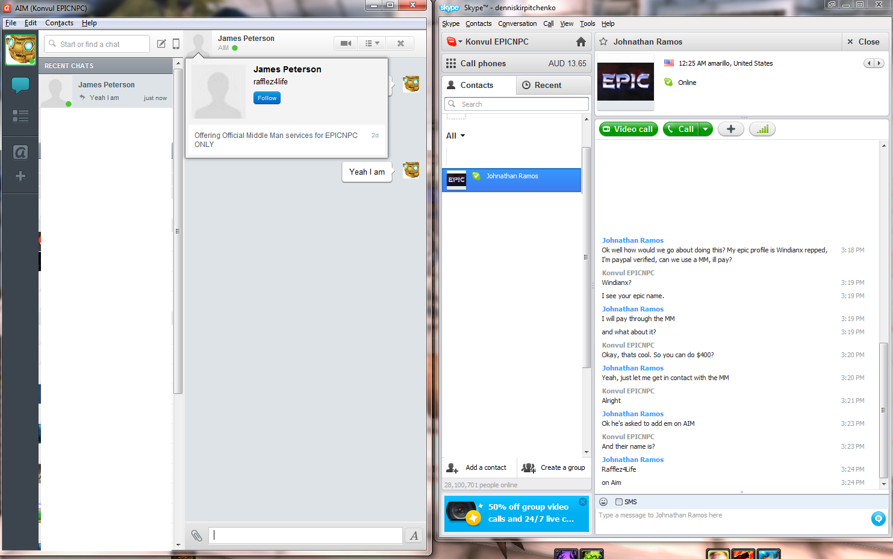Screen dimensions: 893x559
Task: Open the Skype Conversation menu
Action: 517,23
